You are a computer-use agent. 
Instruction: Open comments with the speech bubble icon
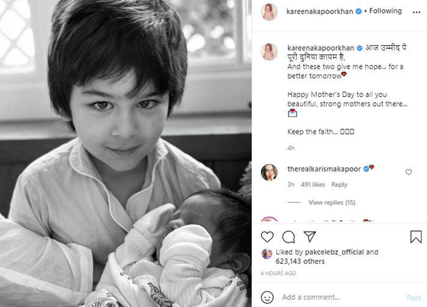[x=289, y=237]
